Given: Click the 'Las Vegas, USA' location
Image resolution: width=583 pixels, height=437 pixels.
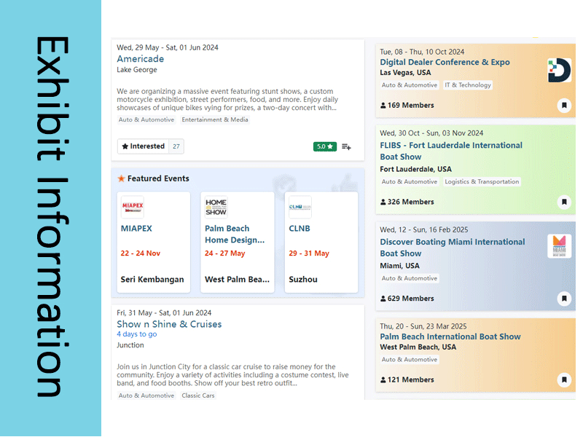Looking at the screenshot, I should click(x=405, y=73).
